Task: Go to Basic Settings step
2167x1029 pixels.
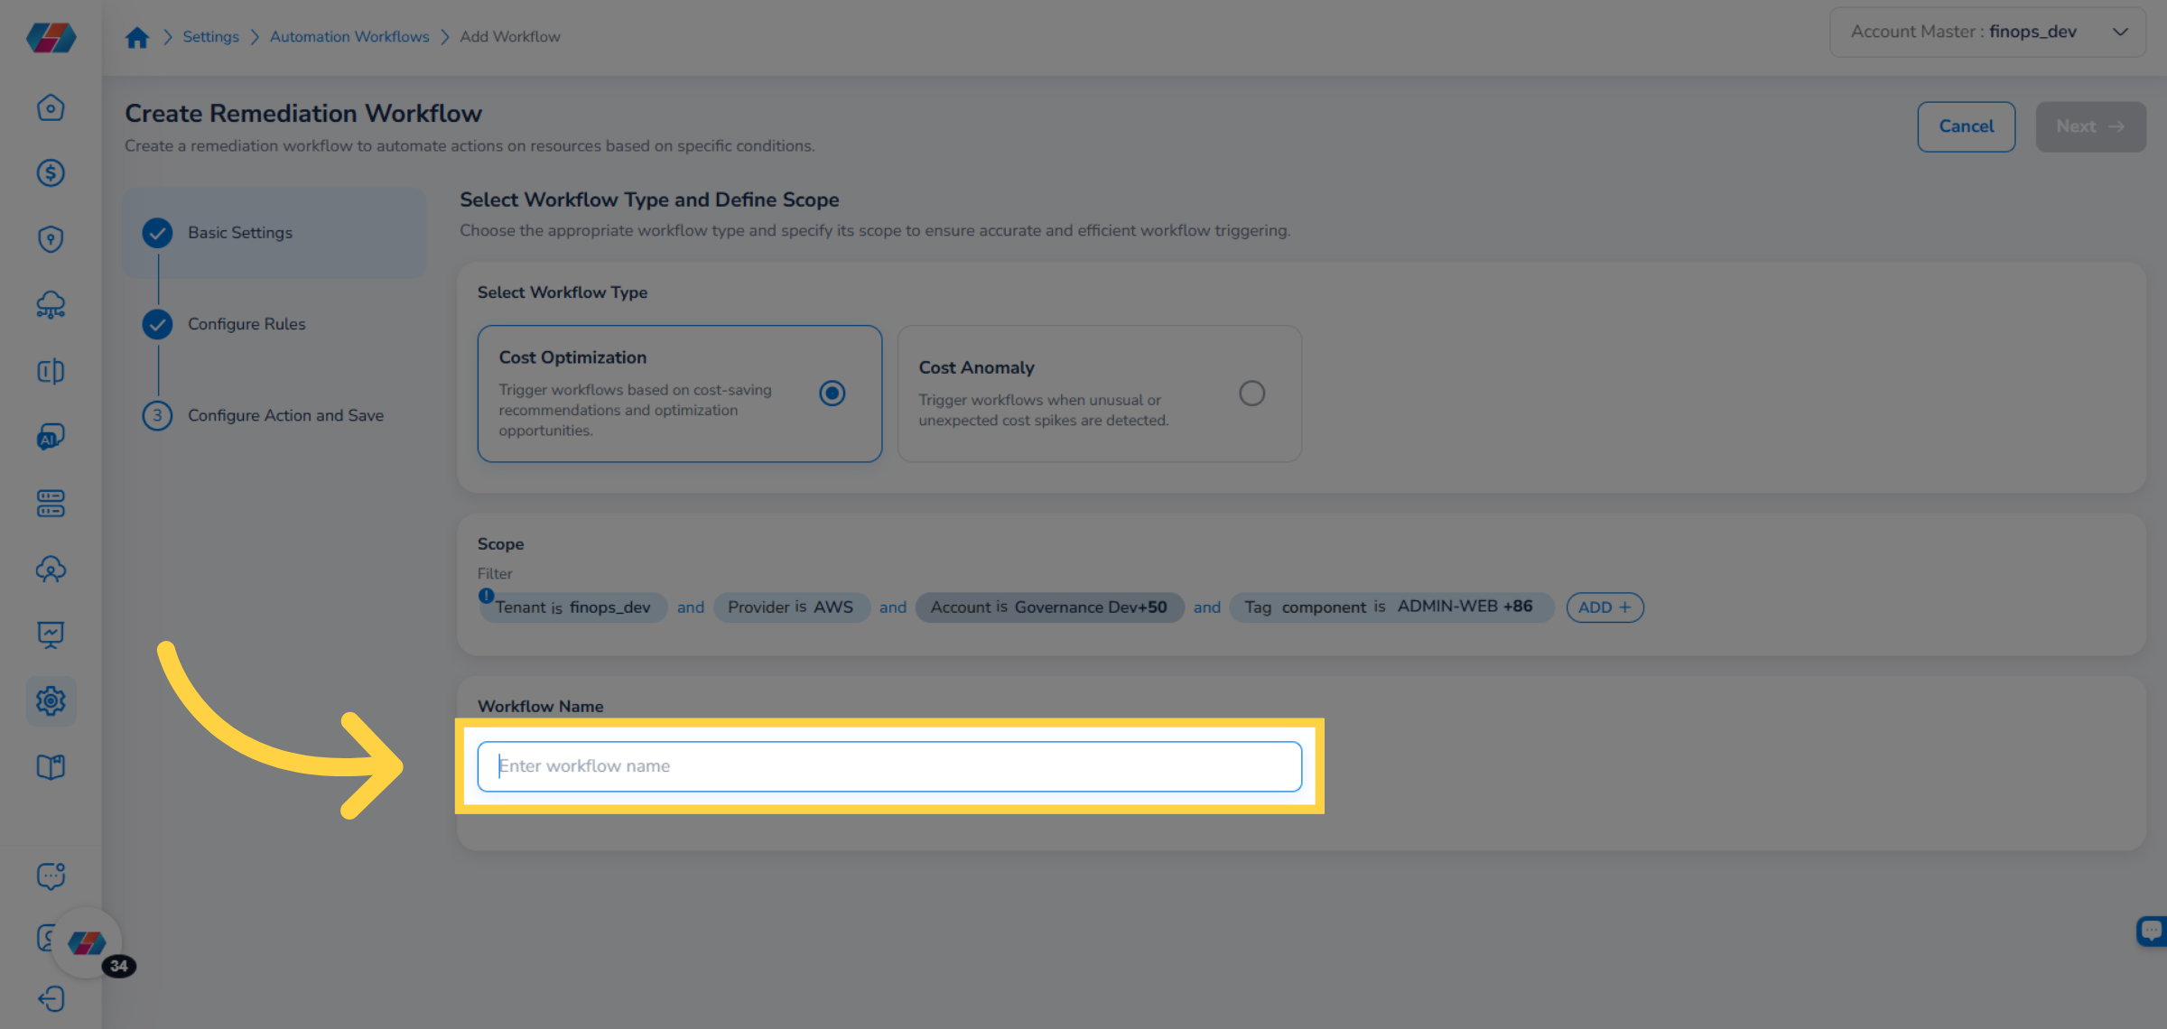Action: (240, 233)
